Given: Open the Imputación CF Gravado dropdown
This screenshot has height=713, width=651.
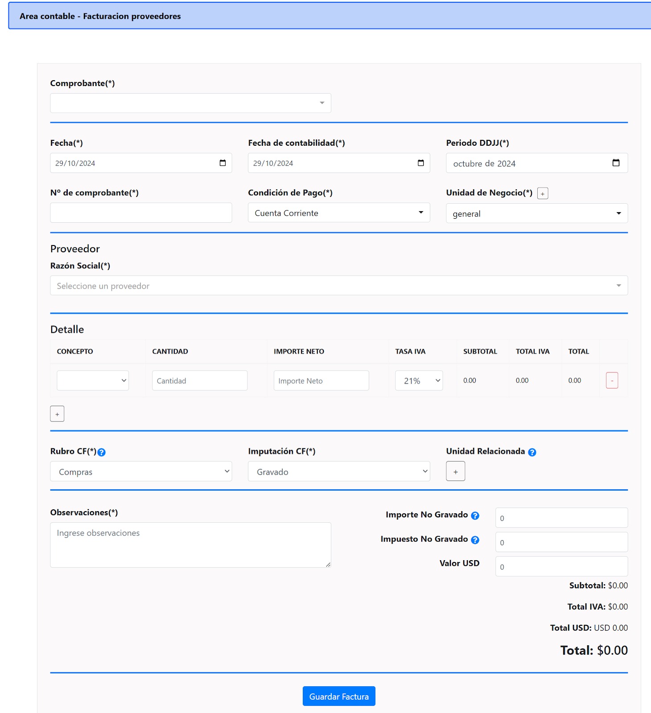Looking at the screenshot, I should [339, 471].
